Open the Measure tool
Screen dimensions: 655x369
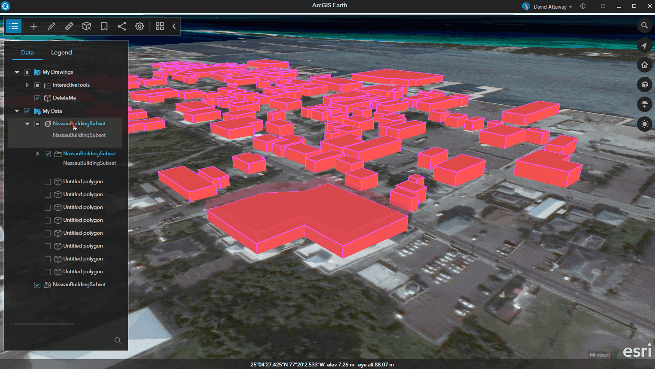(x=69, y=26)
